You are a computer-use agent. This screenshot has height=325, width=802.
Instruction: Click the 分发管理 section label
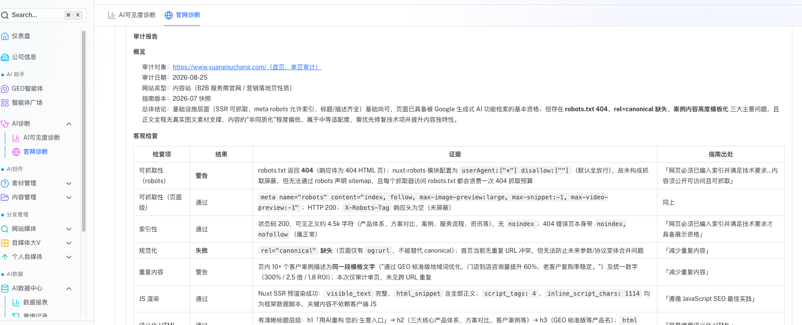18,215
